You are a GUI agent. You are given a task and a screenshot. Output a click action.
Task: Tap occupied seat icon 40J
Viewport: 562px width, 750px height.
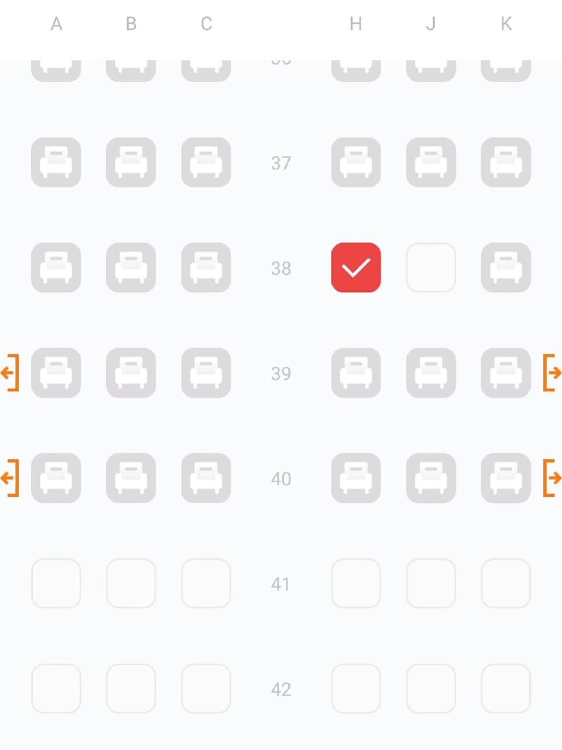431,478
